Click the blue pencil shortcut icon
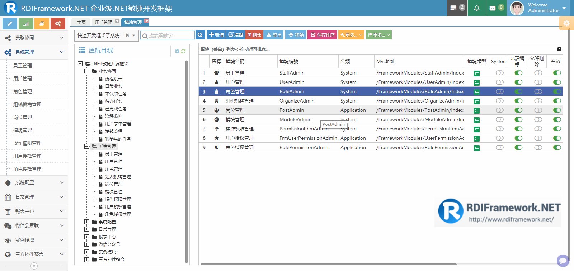Screen dimensions: 574x271 click(10, 24)
